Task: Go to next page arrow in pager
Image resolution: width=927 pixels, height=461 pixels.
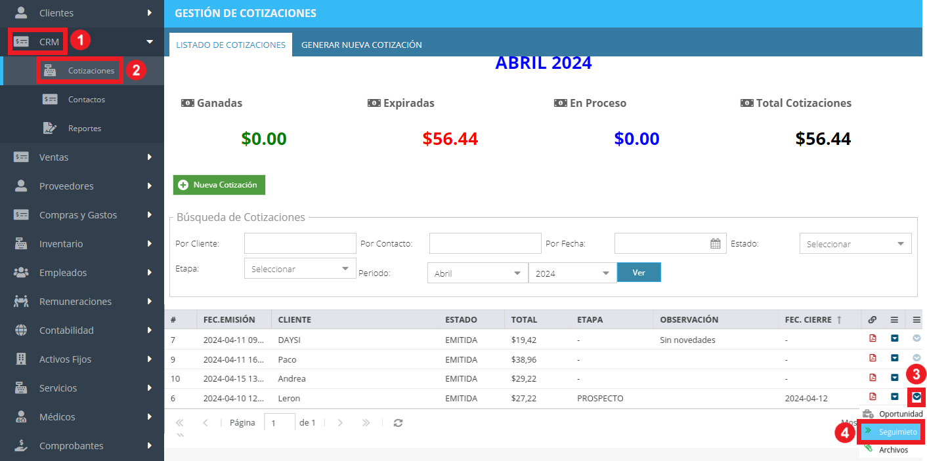Action: click(340, 423)
